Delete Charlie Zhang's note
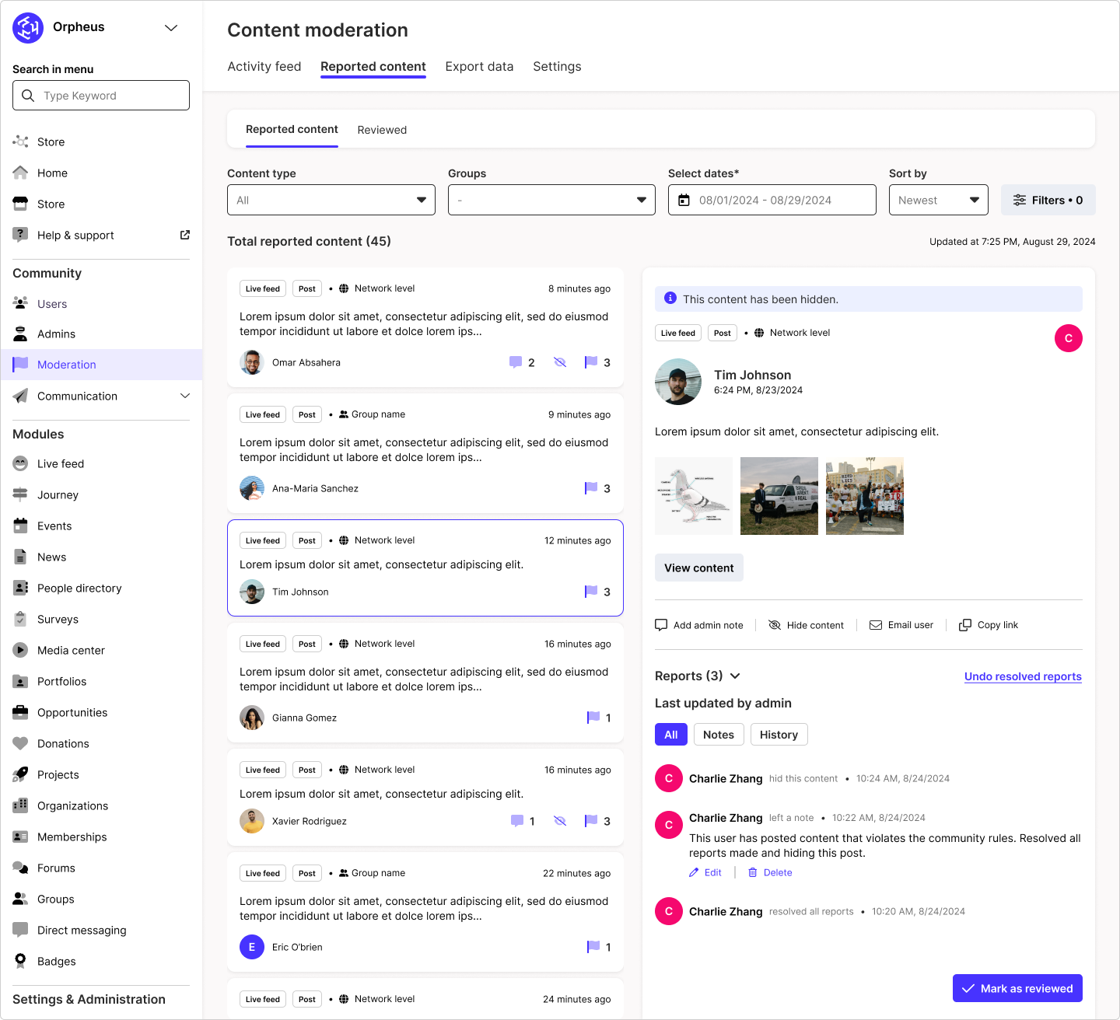 click(770, 872)
